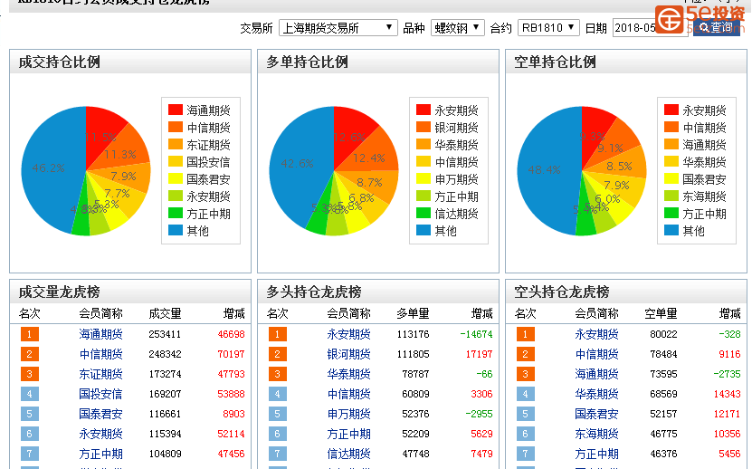Image resolution: width=752 pixels, height=469 pixels.
Task: Click green 方正中期 swatch in 空单持仓比例 legend
Action: pyautogui.click(x=671, y=213)
